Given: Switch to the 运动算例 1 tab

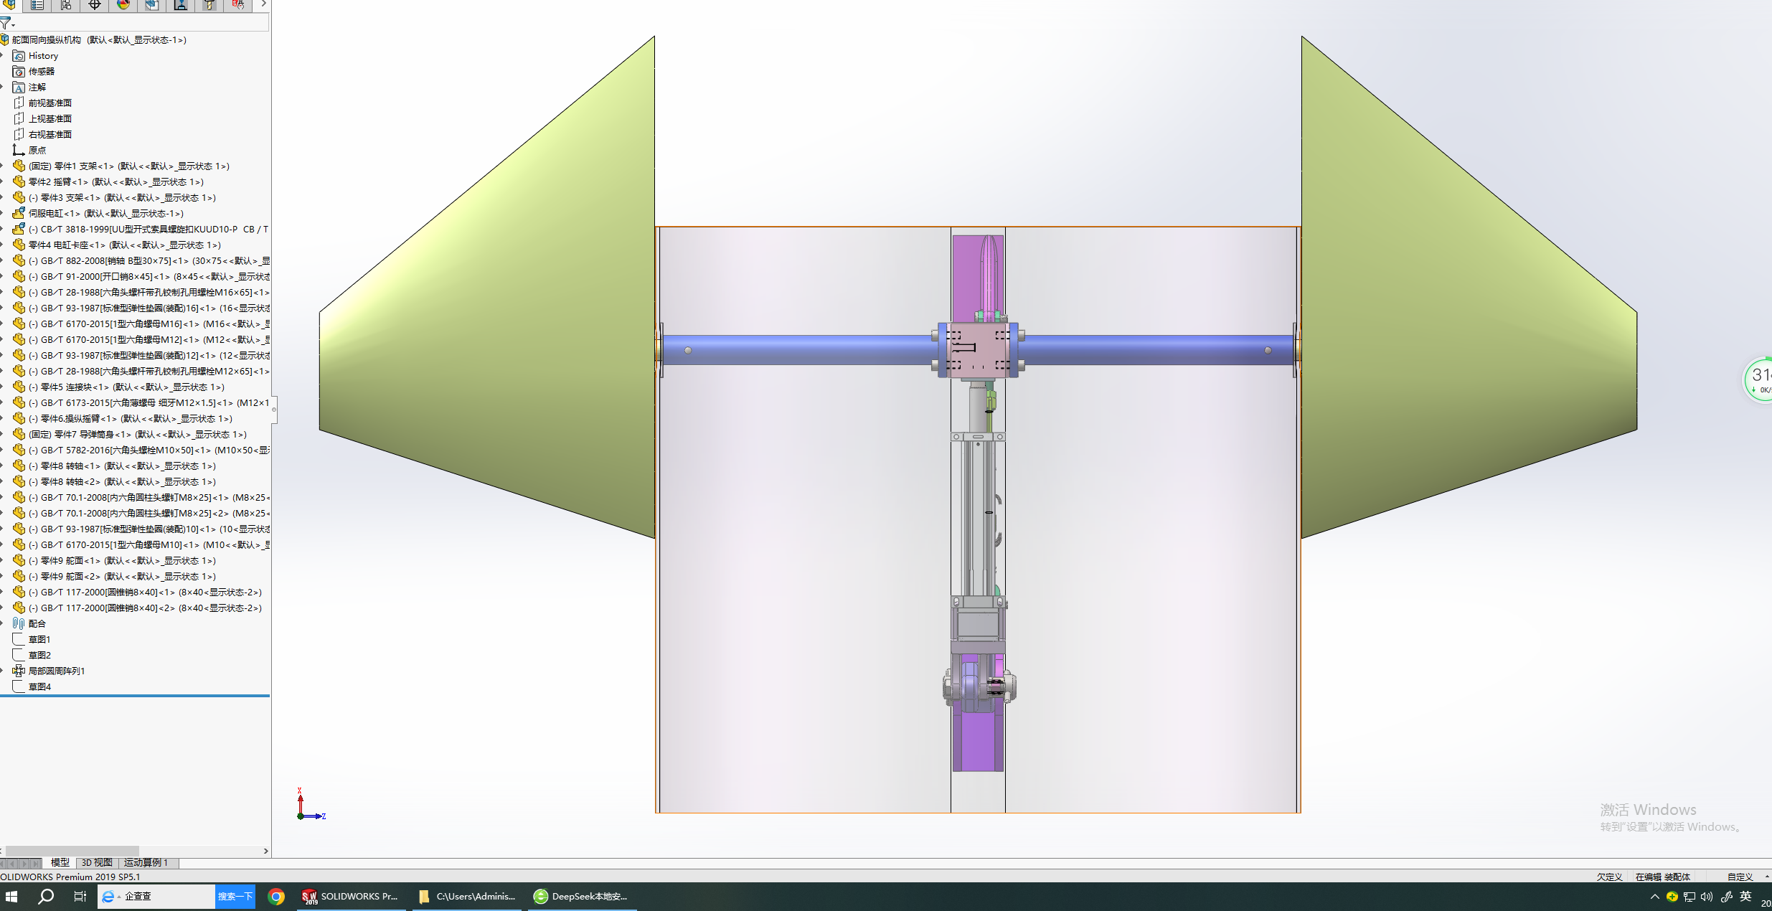Looking at the screenshot, I should pos(146,862).
